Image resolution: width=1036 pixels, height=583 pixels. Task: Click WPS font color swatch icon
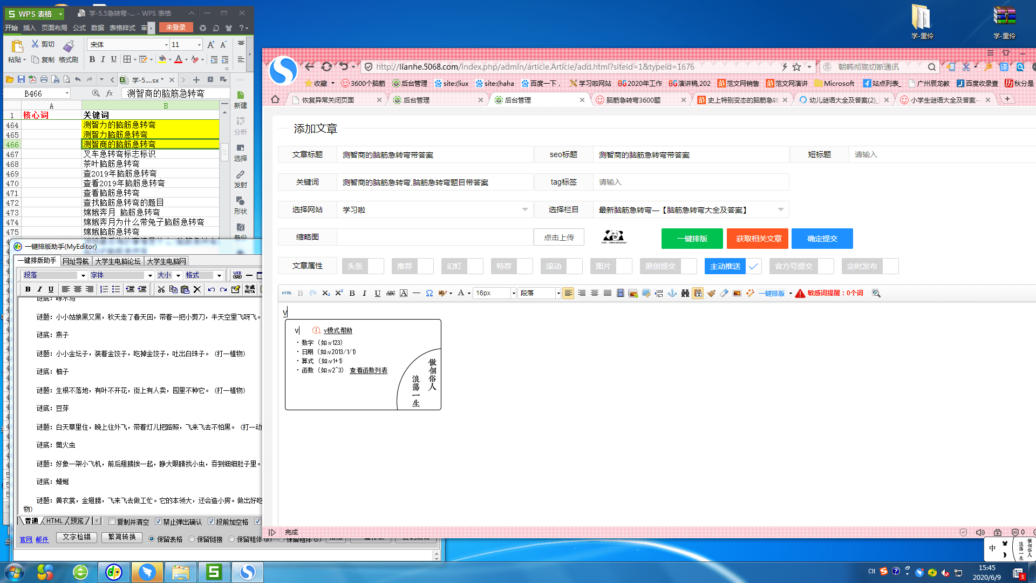pyautogui.click(x=178, y=59)
